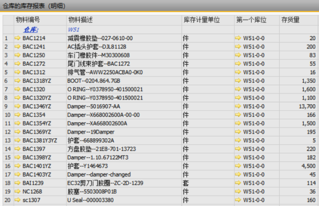Click the 库存计量单位 column header
319x206 pixels.
[x=201, y=20]
